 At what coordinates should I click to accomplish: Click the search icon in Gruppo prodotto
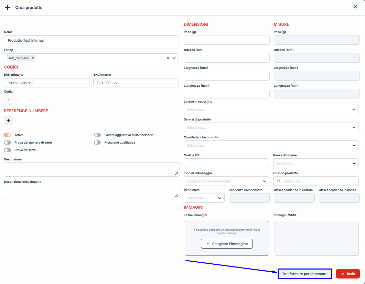[278, 181]
